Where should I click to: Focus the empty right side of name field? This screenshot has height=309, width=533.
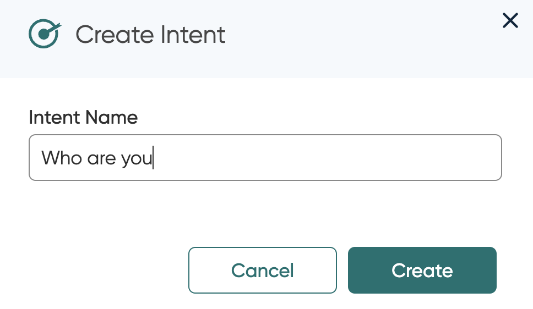[327, 158]
